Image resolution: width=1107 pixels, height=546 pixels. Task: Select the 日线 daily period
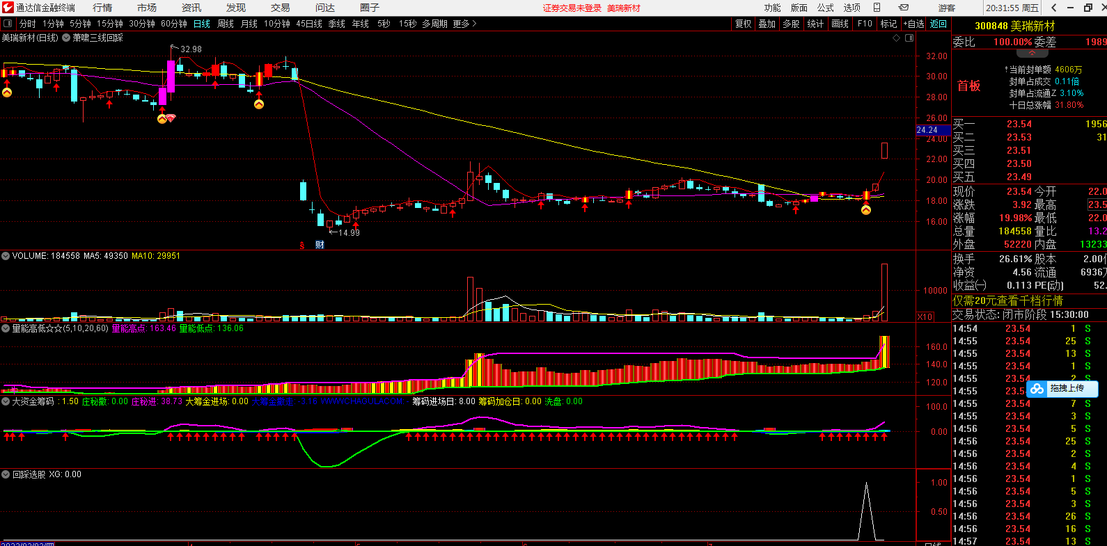202,24
